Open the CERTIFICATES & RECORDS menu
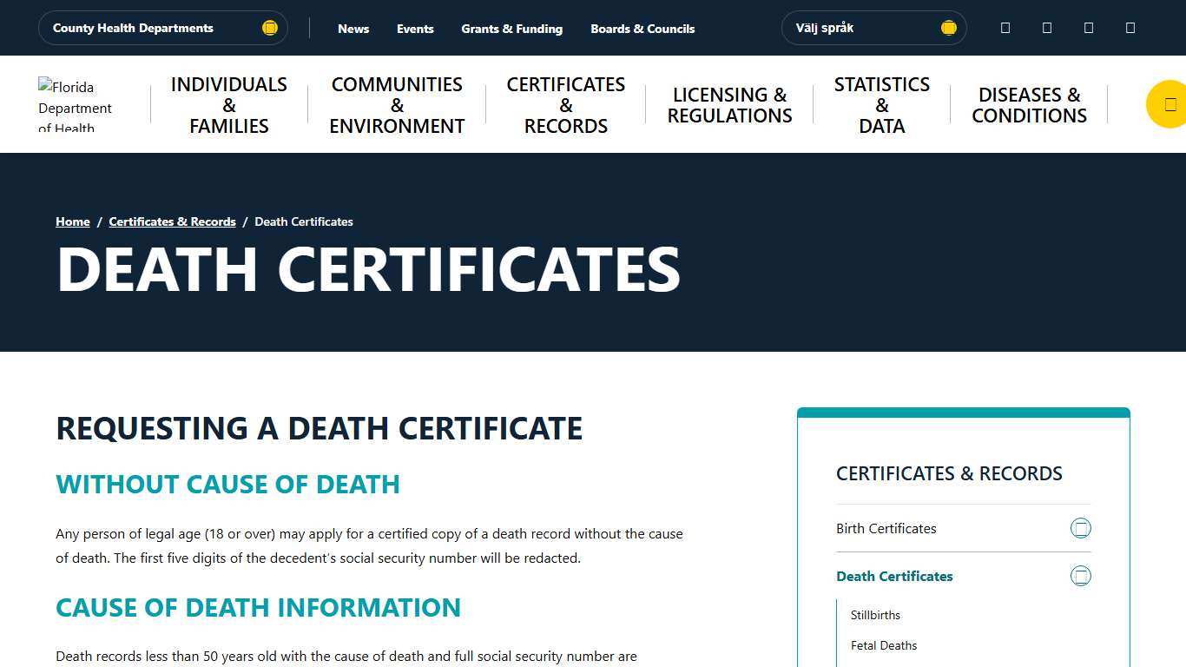The width and height of the screenshot is (1186, 667). (565, 104)
